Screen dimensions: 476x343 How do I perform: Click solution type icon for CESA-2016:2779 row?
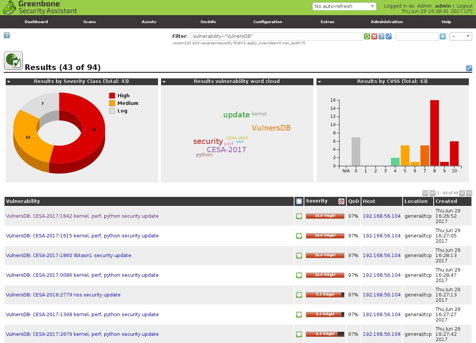pos(299,295)
